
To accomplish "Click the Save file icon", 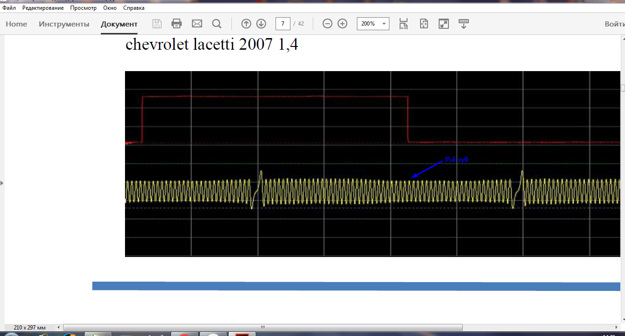I will 157,24.
